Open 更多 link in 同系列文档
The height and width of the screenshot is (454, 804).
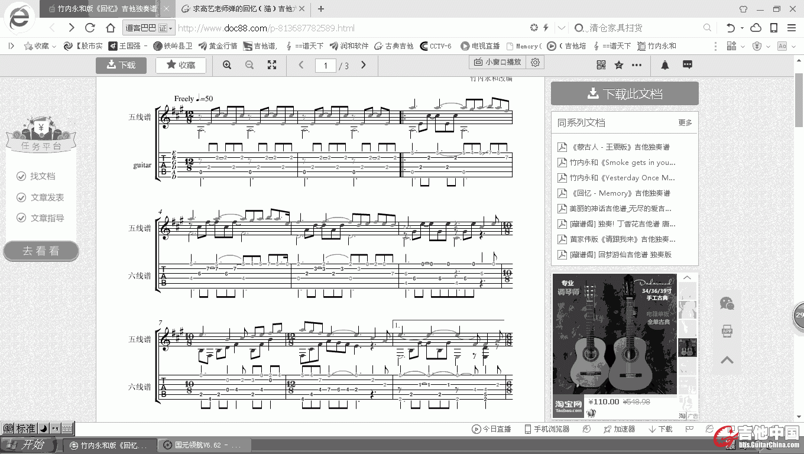[x=685, y=123]
